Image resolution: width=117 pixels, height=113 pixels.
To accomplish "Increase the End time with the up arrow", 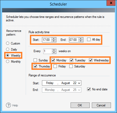I will 81,39.
